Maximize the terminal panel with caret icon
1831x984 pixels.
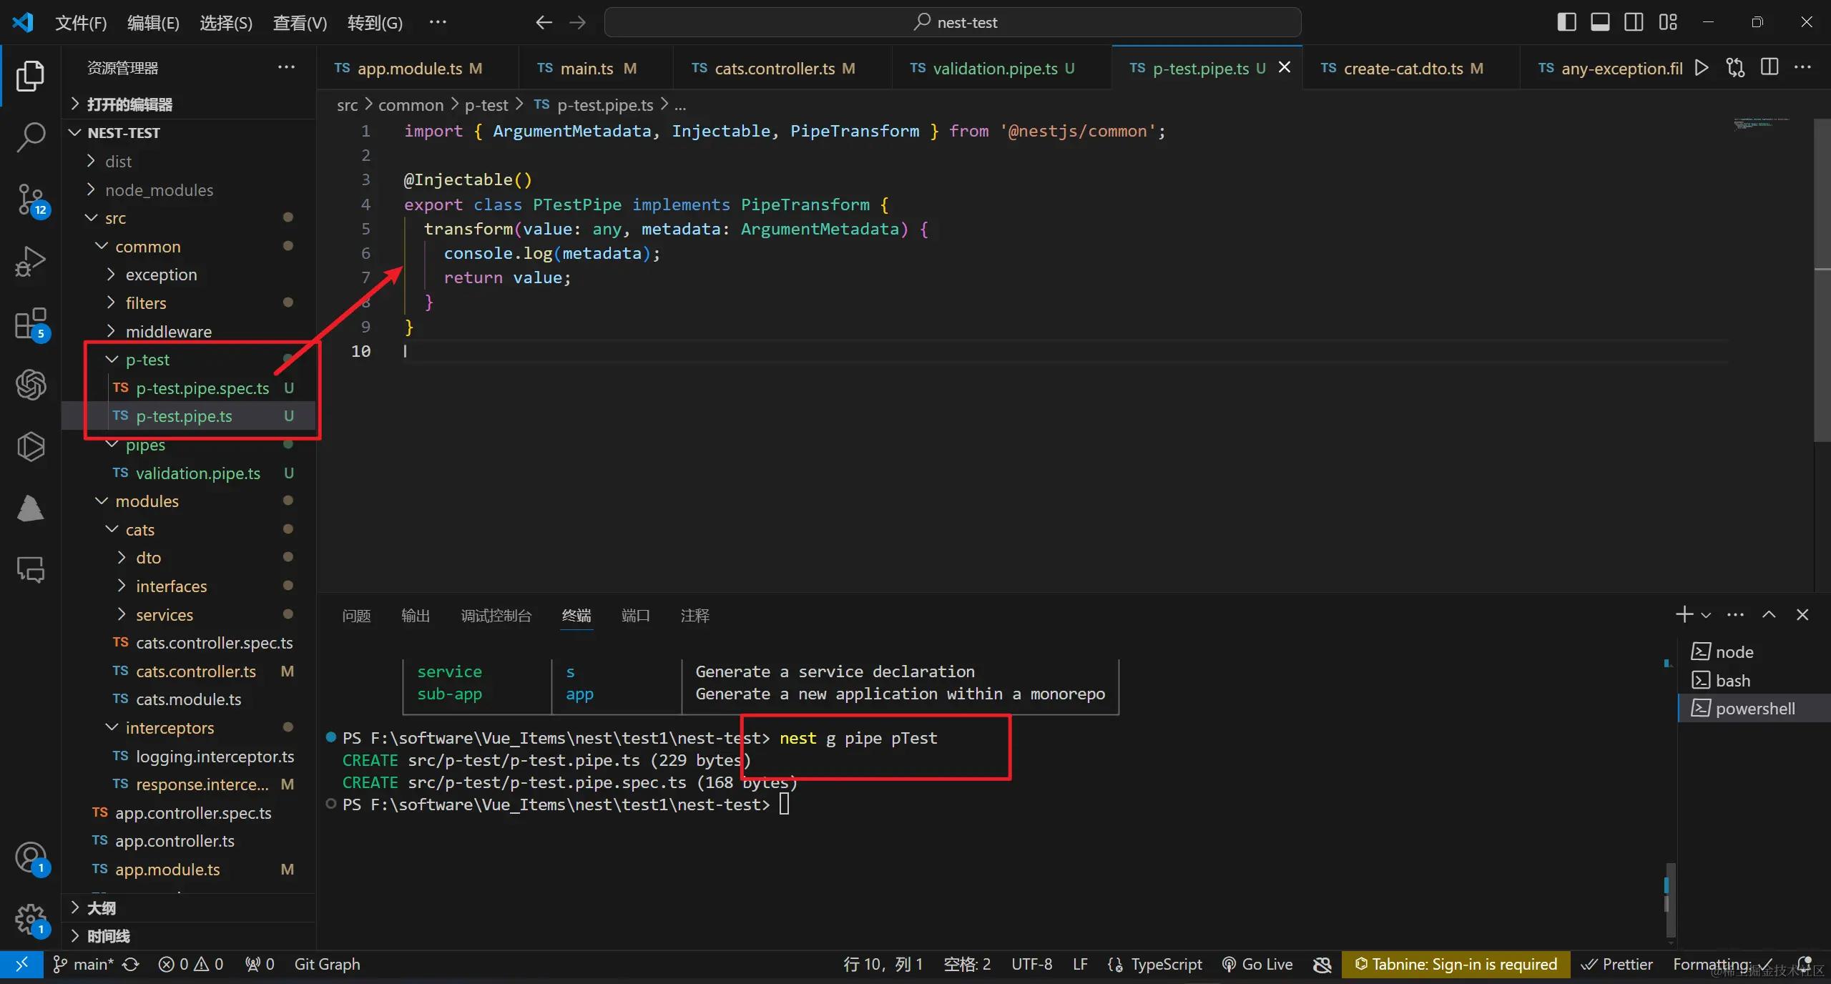click(x=1769, y=614)
